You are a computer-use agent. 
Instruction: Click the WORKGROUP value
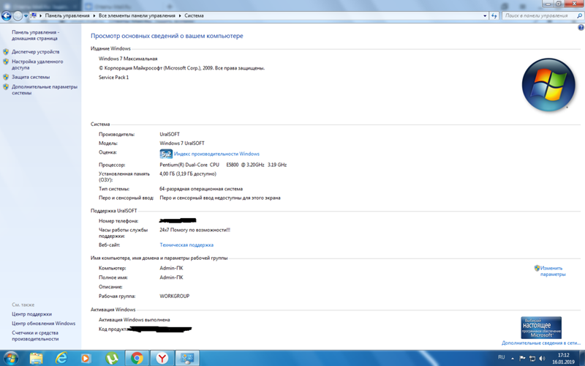click(x=175, y=296)
